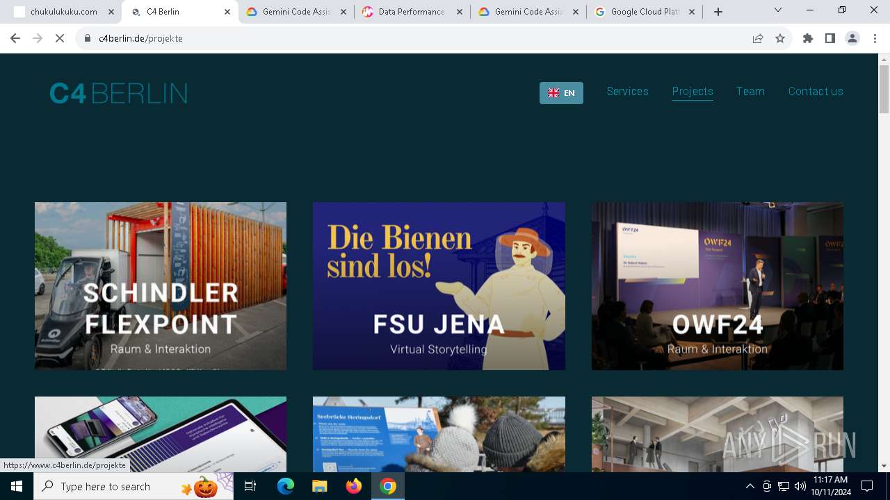Open the concrete building interior tile

click(x=718, y=434)
